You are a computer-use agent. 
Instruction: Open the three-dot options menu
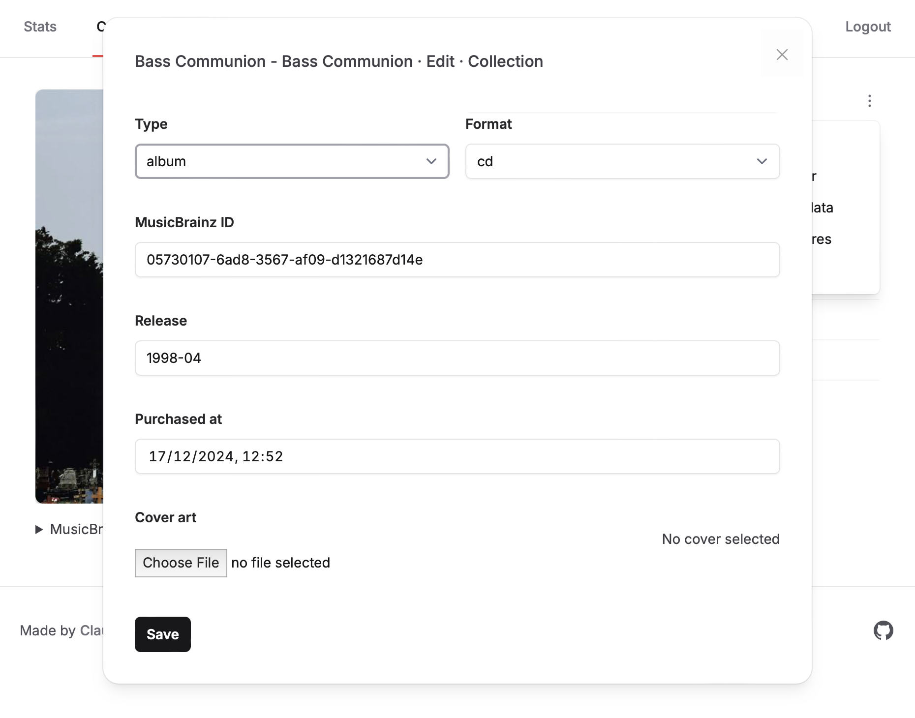tap(869, 101)
